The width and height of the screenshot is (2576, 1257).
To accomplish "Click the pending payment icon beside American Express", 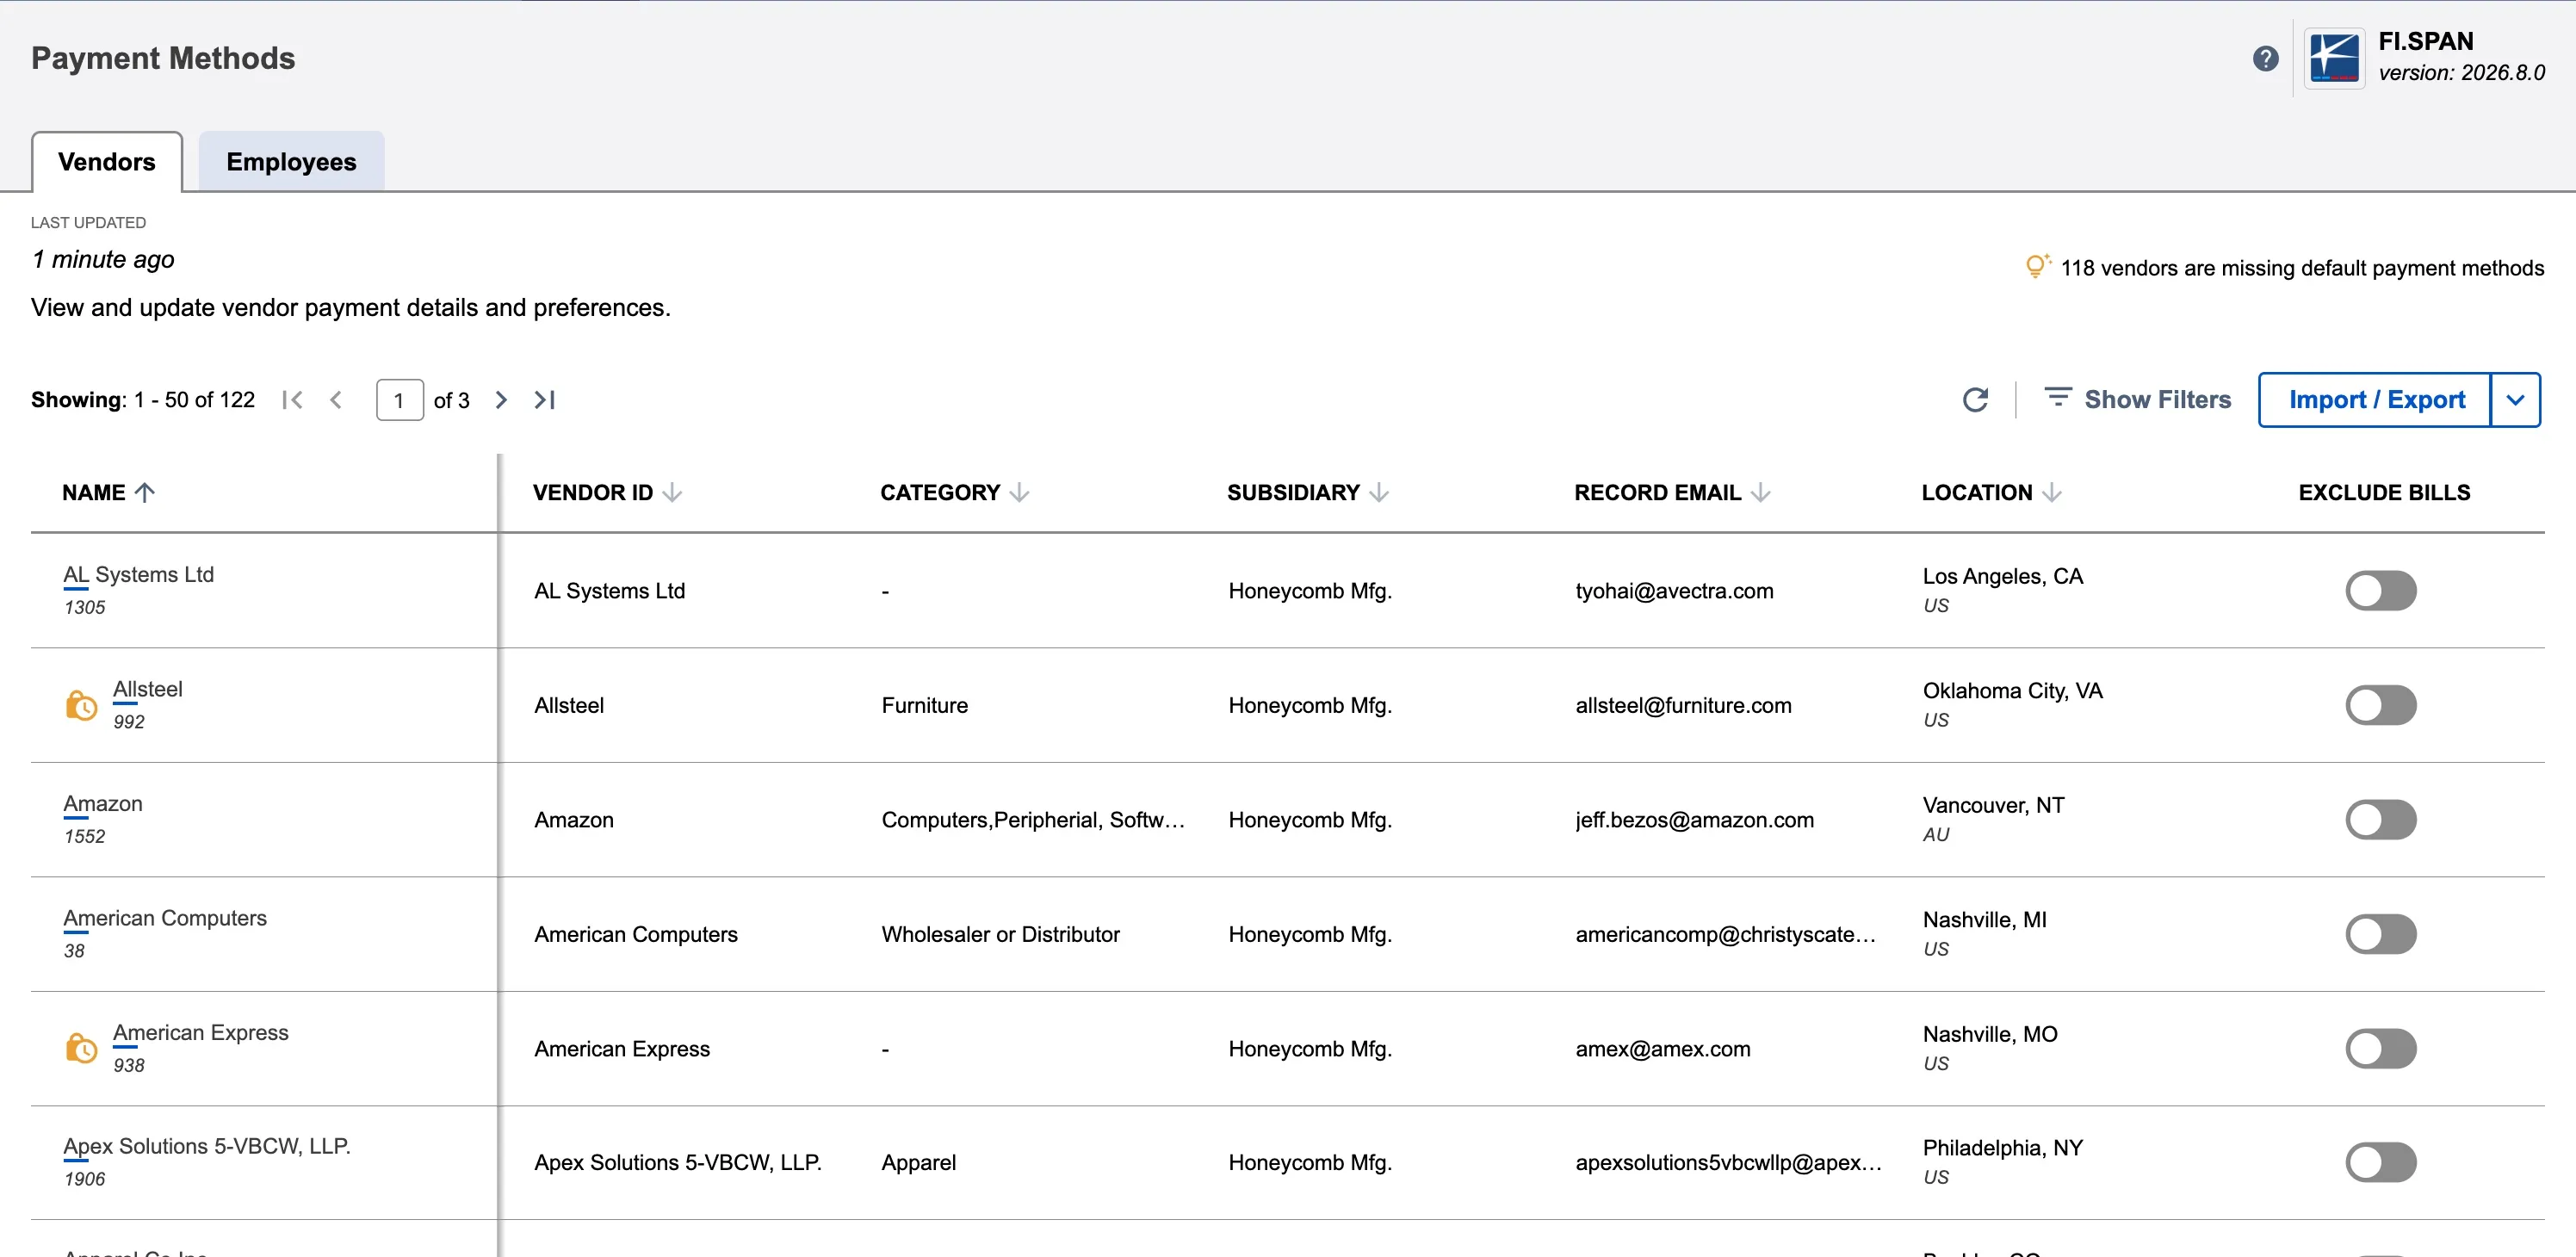I will click(81, 1048).
